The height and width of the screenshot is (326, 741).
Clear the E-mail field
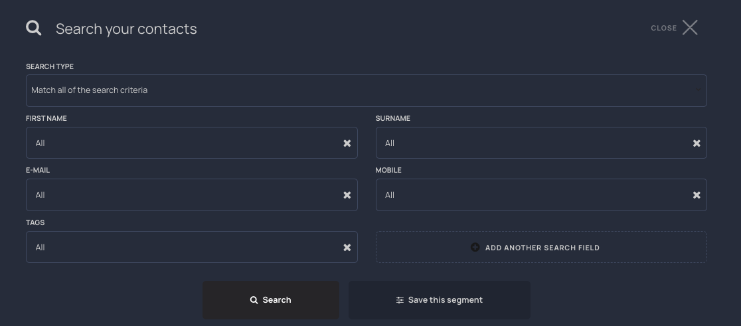(x=347, y=195)
